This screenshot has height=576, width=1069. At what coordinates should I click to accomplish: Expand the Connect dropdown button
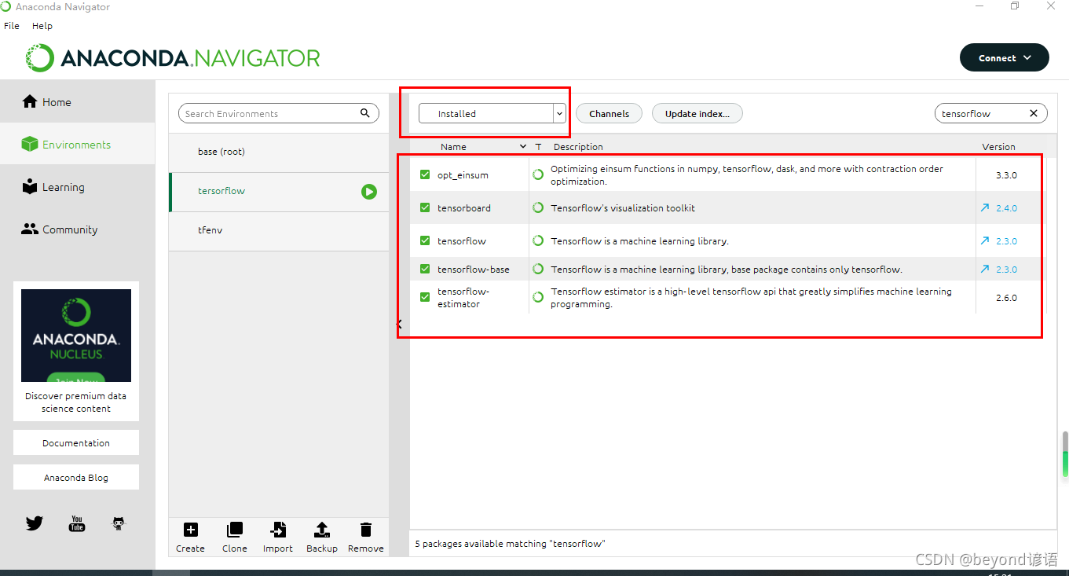coord(1005,58)
